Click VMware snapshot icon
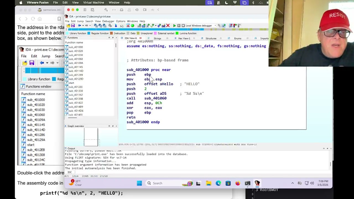This screenshot has height=199, width=354. [x=92, y=10]
